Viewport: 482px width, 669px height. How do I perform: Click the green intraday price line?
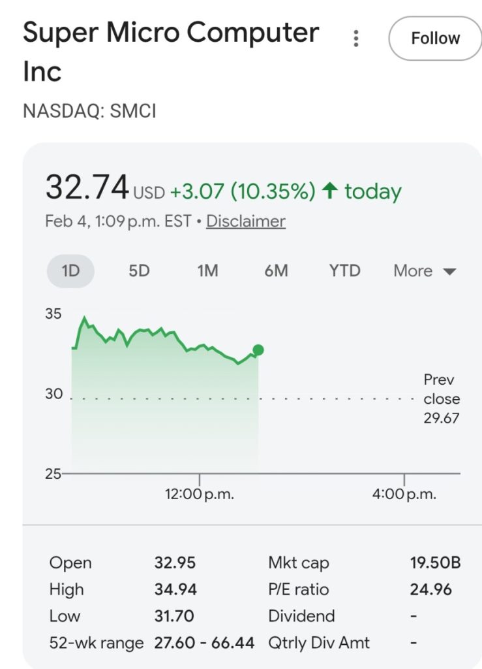pos(163,334)
